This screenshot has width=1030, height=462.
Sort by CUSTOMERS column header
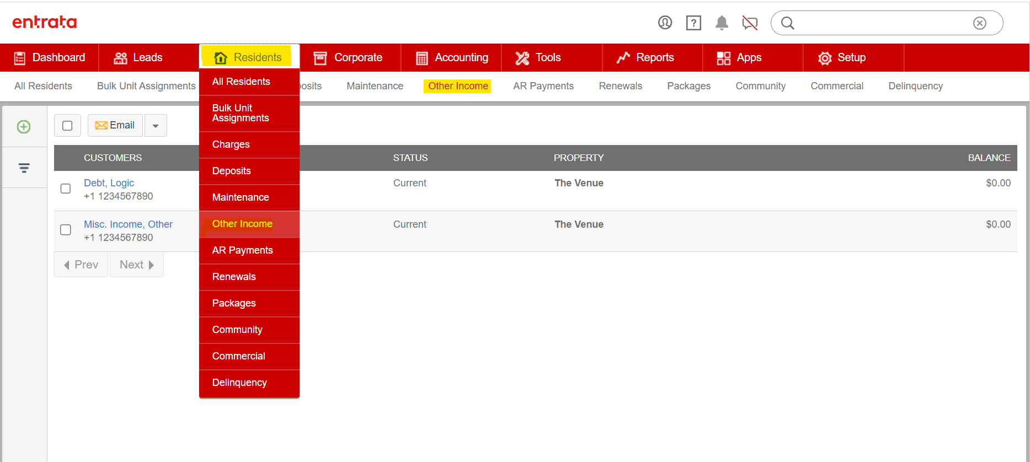113,158
